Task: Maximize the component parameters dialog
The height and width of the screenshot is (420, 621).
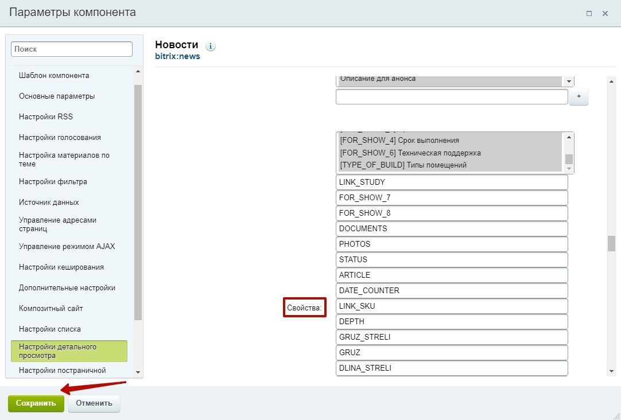Action: click(x=589, y=13)
